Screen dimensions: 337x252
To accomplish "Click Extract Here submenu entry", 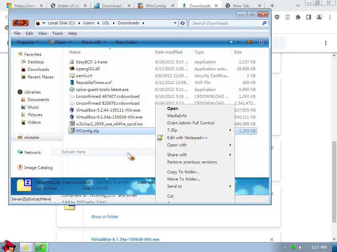I will (x=103, y=152).
